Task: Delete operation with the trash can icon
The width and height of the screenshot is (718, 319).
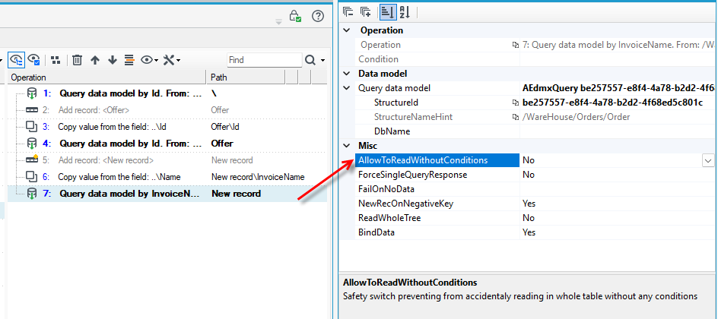Action: pyautogui.click(x=78, y=60)
